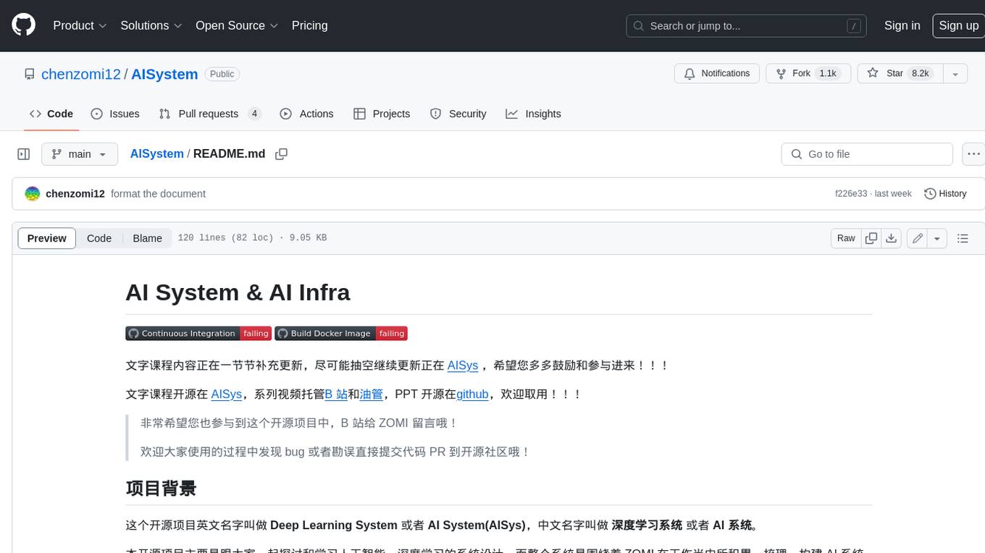Image resolution: width=985 pixels, height=553 pixels.
Task: Open the Pricing page
Action: coord(309,25)
